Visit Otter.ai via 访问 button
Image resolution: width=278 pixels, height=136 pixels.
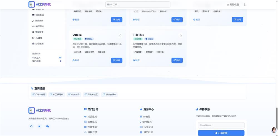pyautogui.click(x=117, y=60)
